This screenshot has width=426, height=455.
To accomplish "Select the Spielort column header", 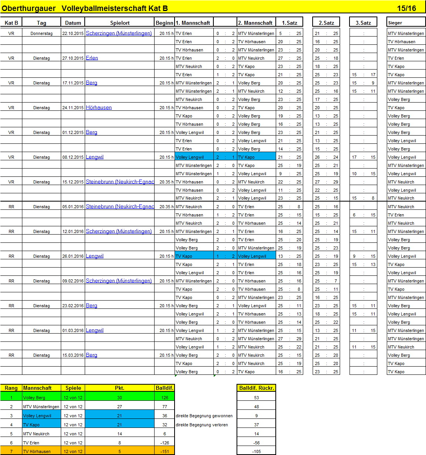I will click(x=120, y=23).
